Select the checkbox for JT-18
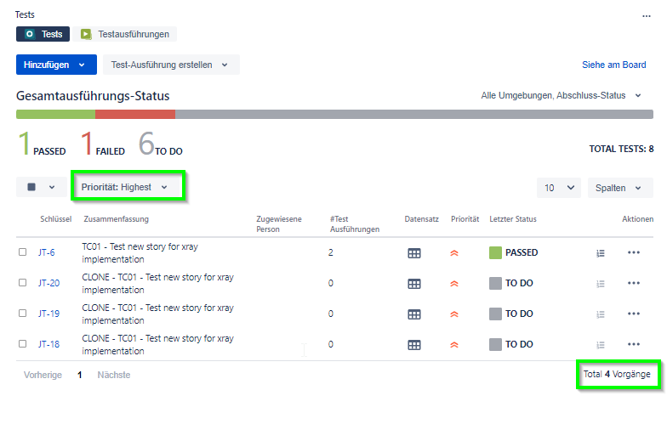667x424 pixels. click(x=22, y=343)
